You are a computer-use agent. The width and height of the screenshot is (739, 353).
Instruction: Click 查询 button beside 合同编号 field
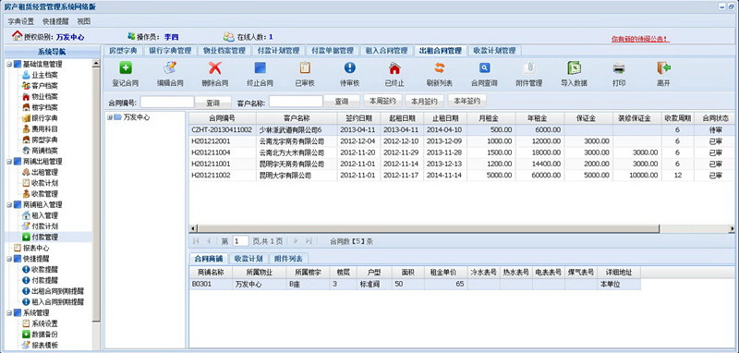(213, 102)
